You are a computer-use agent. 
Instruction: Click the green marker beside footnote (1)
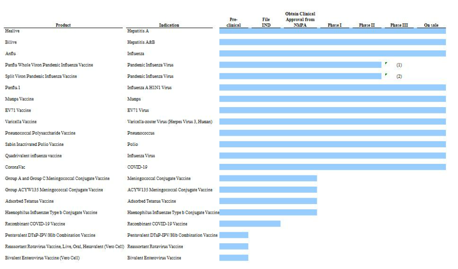click(386, 63)
